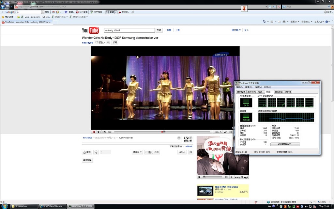The width and height of the screenshot is (334, 209).
Task: Click the share button with email and Facebook icons
Action: pyautogui.click(x=152, y=152)
